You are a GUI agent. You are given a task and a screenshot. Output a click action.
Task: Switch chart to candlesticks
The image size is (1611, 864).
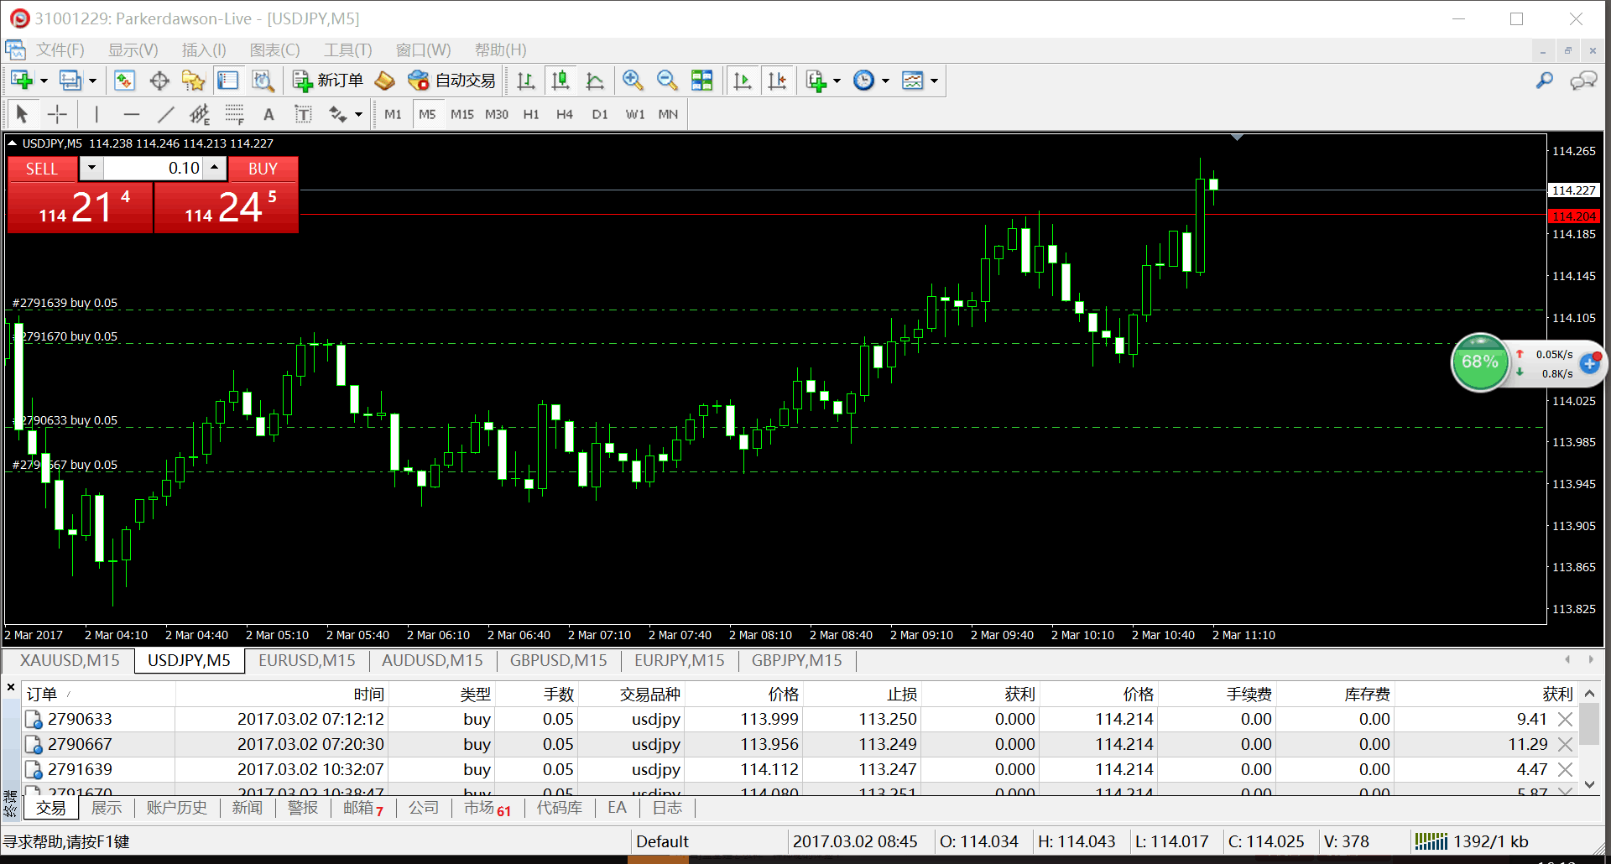pyautogui.click(x=560, y=81)
